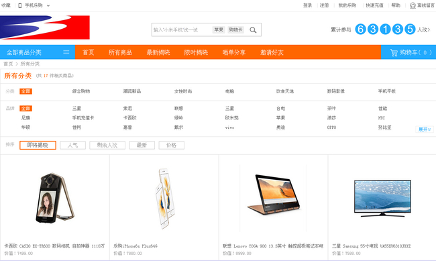436x261 pixels.
Task: Filter by category 女性时尚
Action: (183, 91)
